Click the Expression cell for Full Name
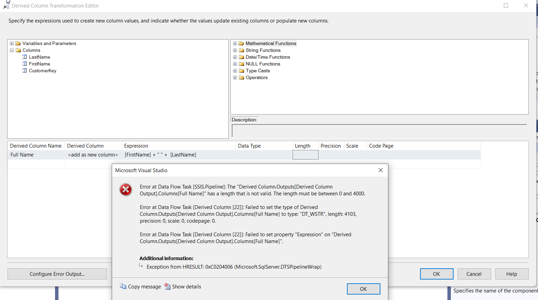The height and width of the screenshot is (300, 538). coord(178,155)
